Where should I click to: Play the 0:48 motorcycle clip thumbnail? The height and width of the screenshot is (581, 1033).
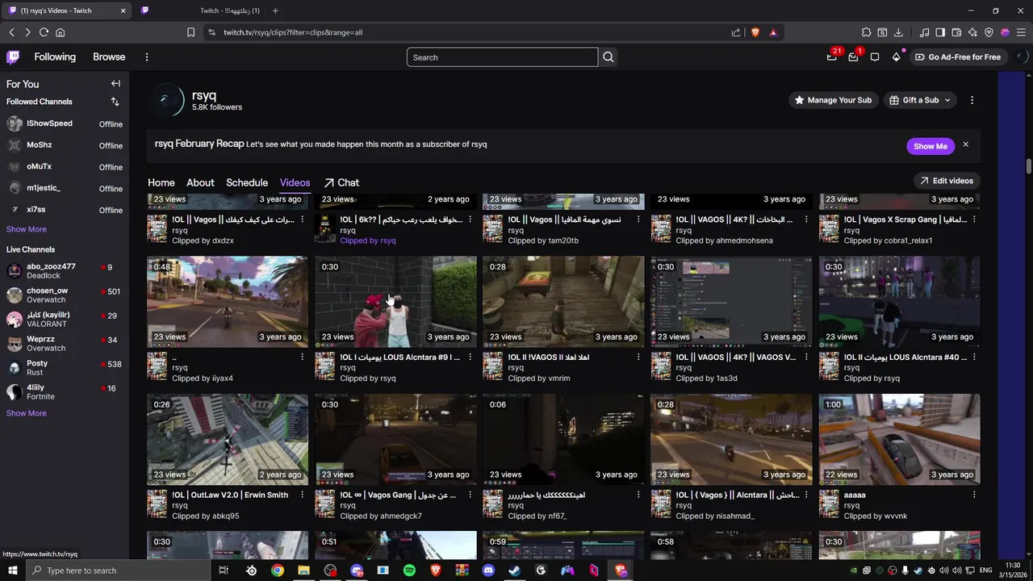tap(228, 302)
